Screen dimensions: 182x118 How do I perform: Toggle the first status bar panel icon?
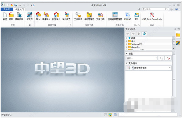pos(105,115)
